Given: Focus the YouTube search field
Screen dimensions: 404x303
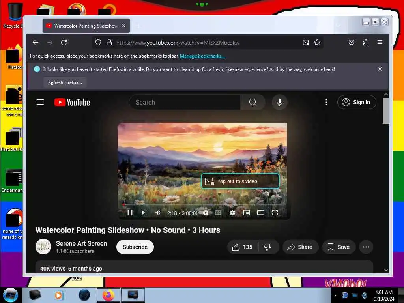Looking at the screenshot, I should [185, 102].
